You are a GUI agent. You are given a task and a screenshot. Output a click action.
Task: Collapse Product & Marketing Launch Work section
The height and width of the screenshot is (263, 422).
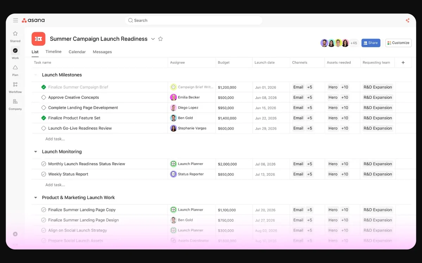[x=36, y=198]
